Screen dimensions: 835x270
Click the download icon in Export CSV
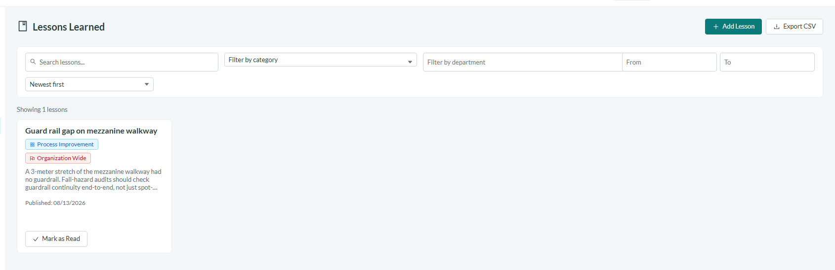777,27
